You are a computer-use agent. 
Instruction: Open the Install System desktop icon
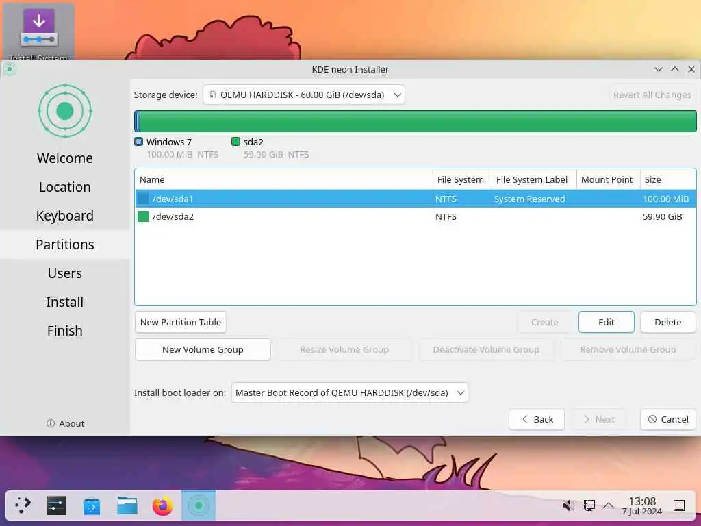(x=39, y=32)
